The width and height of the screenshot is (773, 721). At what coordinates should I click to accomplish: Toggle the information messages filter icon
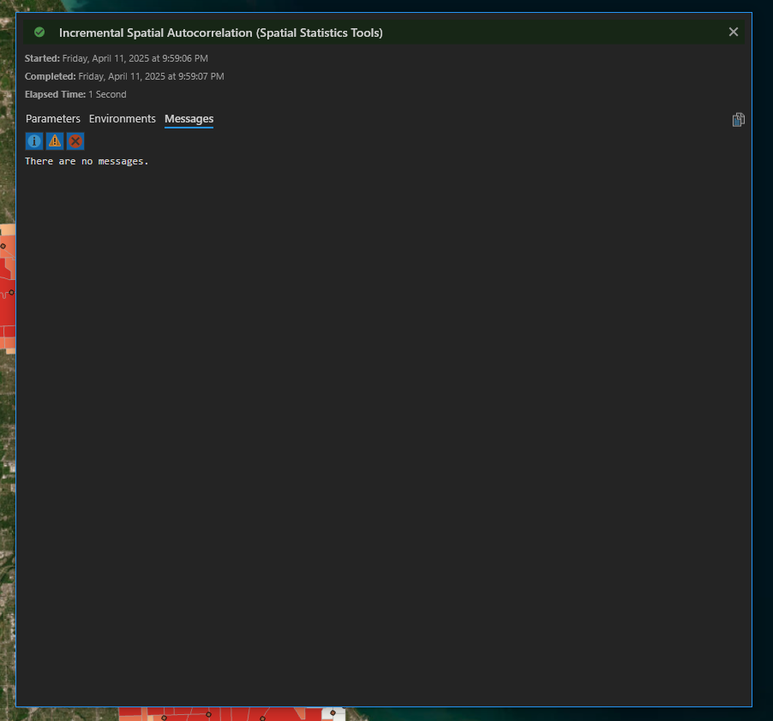click(x=34, y=141)
